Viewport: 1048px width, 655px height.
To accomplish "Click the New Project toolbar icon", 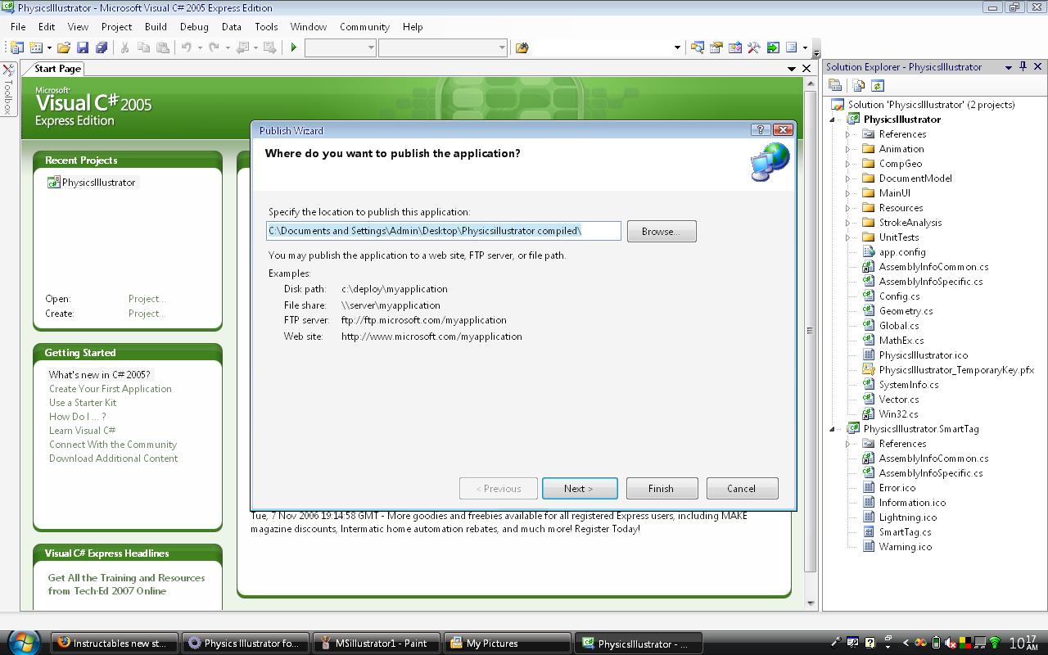I will (16, 47).
